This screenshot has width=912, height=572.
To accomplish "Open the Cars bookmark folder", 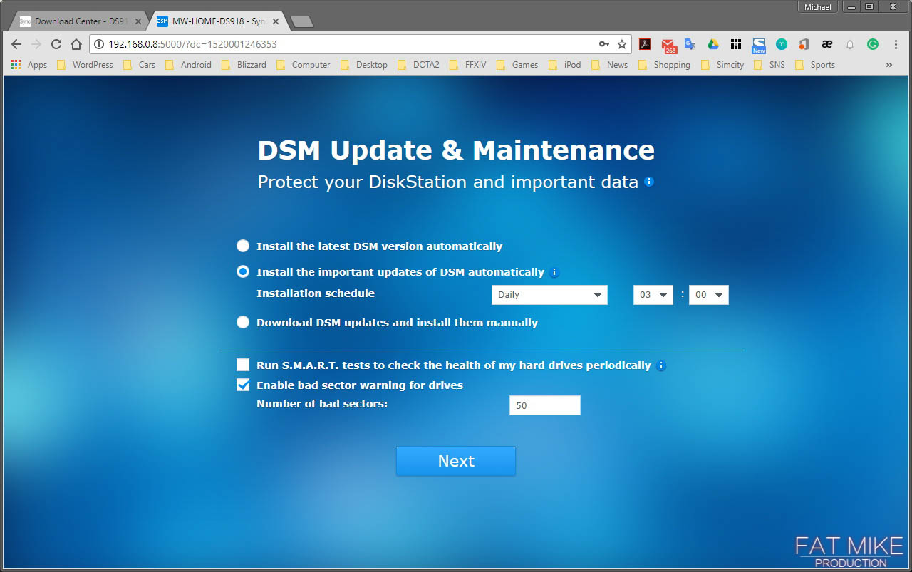I will pos(140,64).
